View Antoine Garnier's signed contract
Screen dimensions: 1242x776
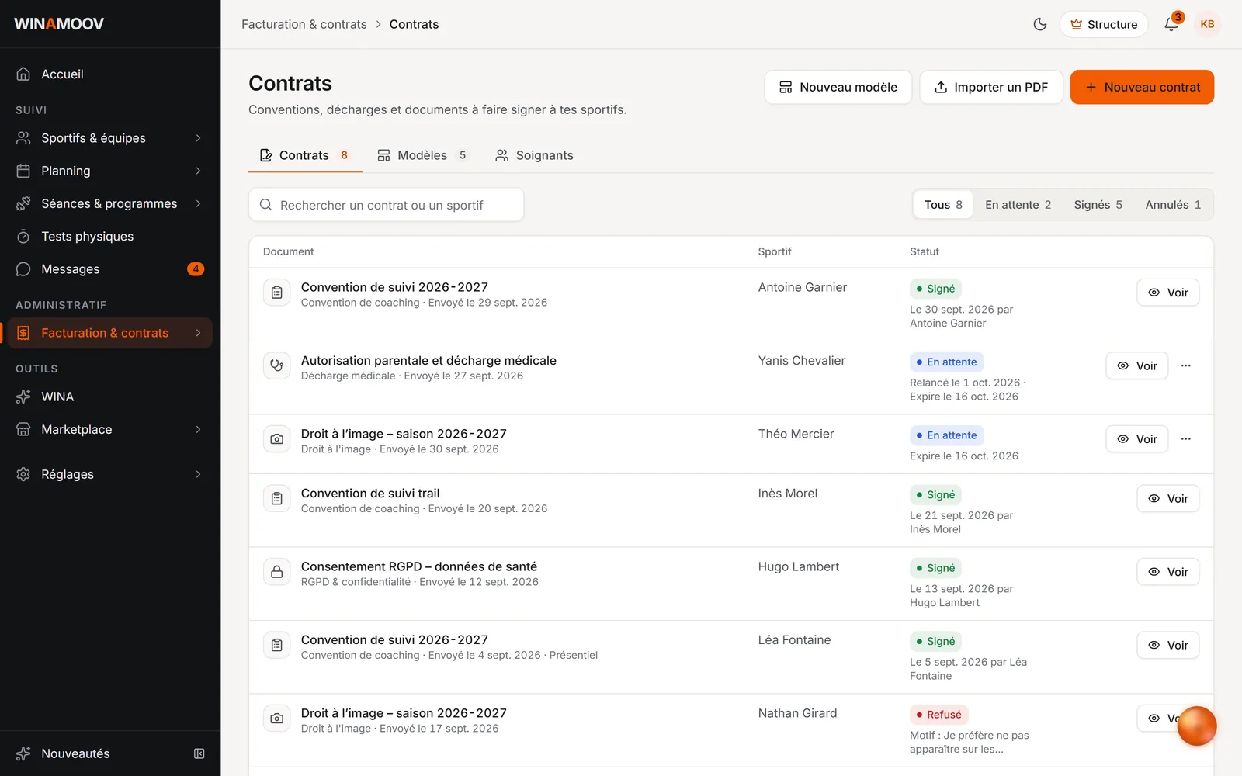(1167, 293)
